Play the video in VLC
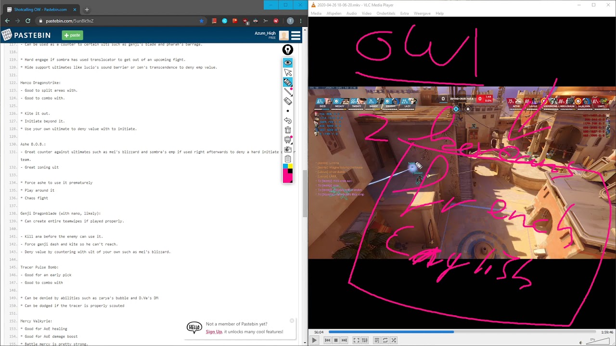Image resolution: width=616 pixels, height=346 pixels. point(314,340)
